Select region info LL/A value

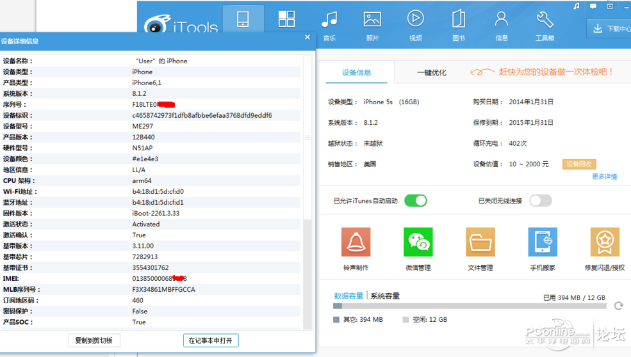point(139,170)
